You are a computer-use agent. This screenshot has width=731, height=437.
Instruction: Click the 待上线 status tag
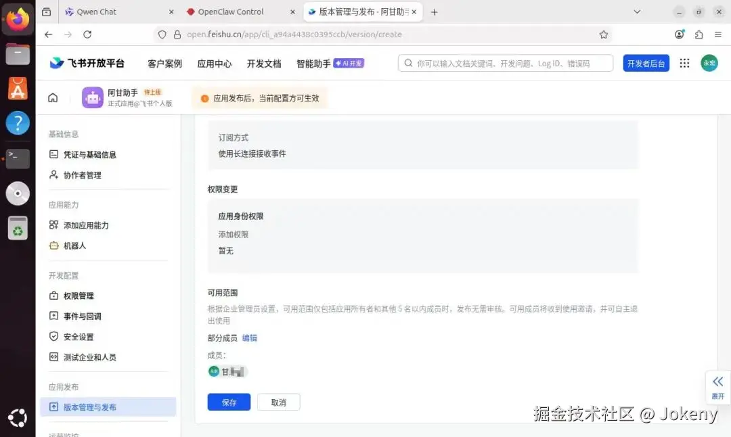152,92
